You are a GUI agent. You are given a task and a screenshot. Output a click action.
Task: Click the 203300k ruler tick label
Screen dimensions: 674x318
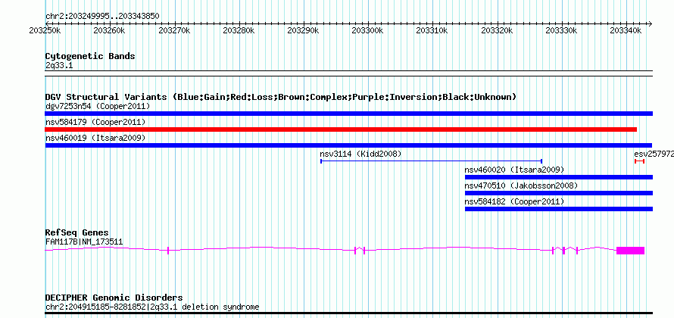click(367, 31)
